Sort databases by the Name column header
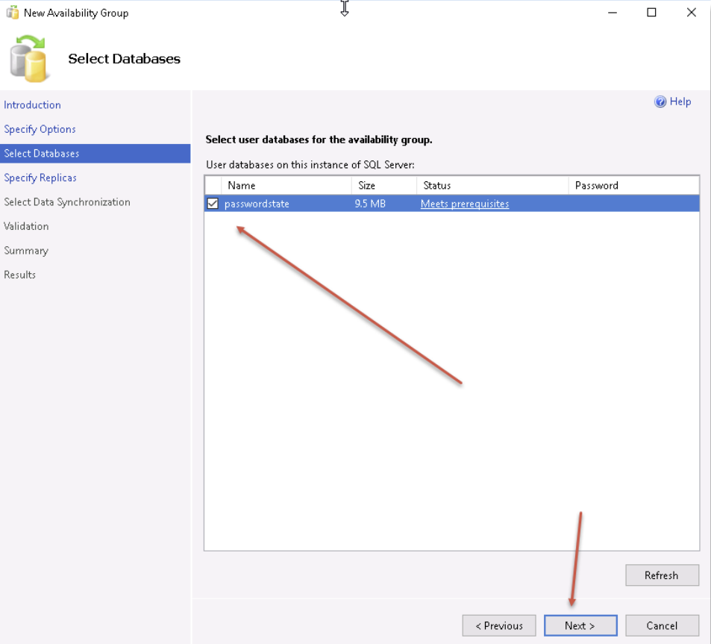 286,186
